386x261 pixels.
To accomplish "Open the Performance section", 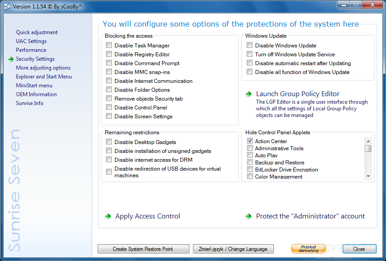I will (x=31, y=50).
